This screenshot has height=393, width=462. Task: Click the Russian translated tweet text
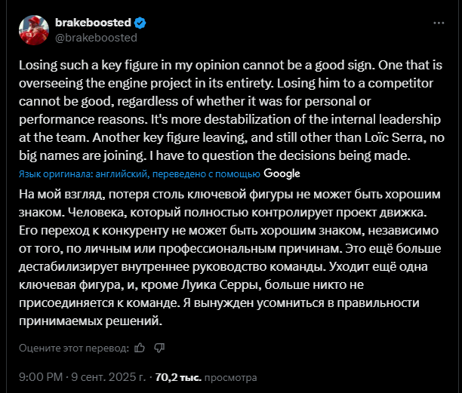229,257
